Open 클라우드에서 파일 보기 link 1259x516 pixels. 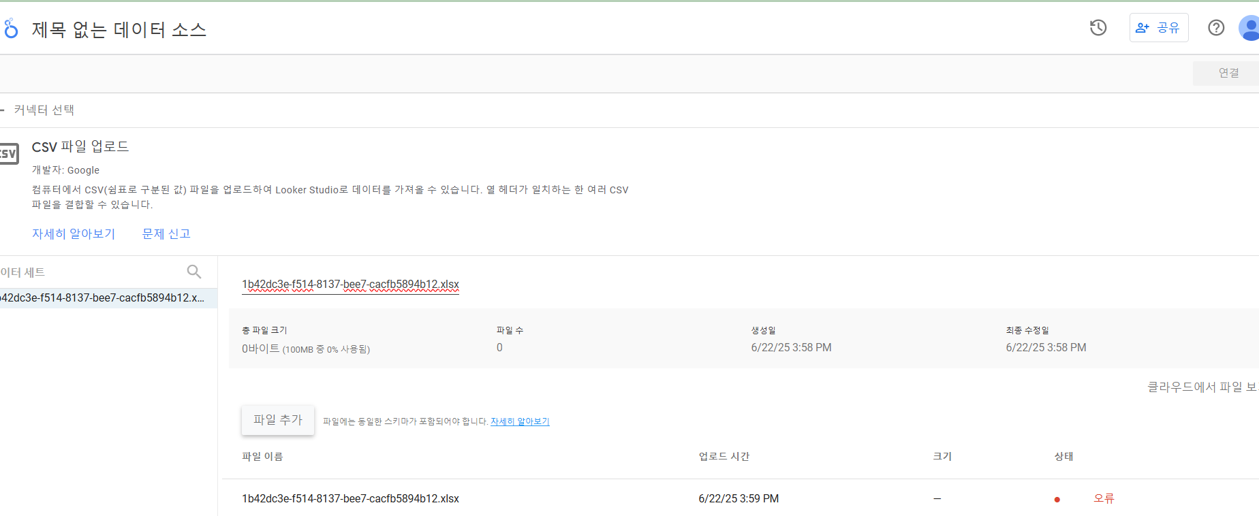[x=1202, y=387]
